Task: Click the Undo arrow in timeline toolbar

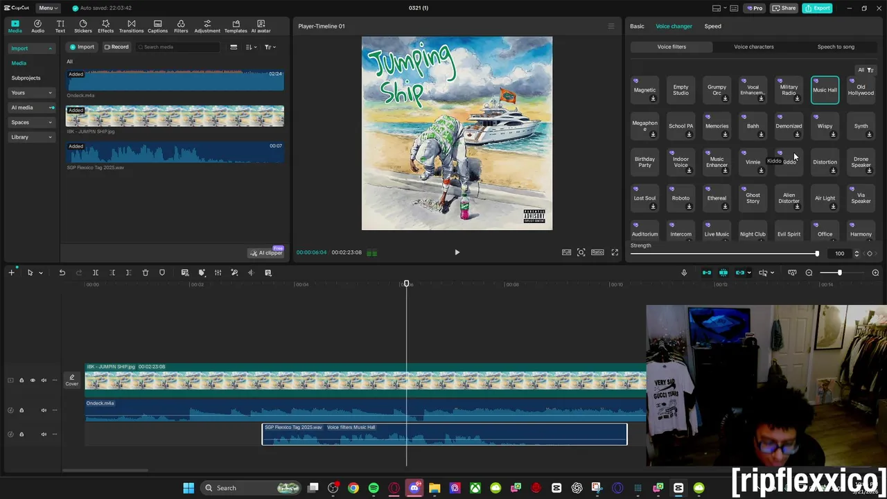Action: 62,272
